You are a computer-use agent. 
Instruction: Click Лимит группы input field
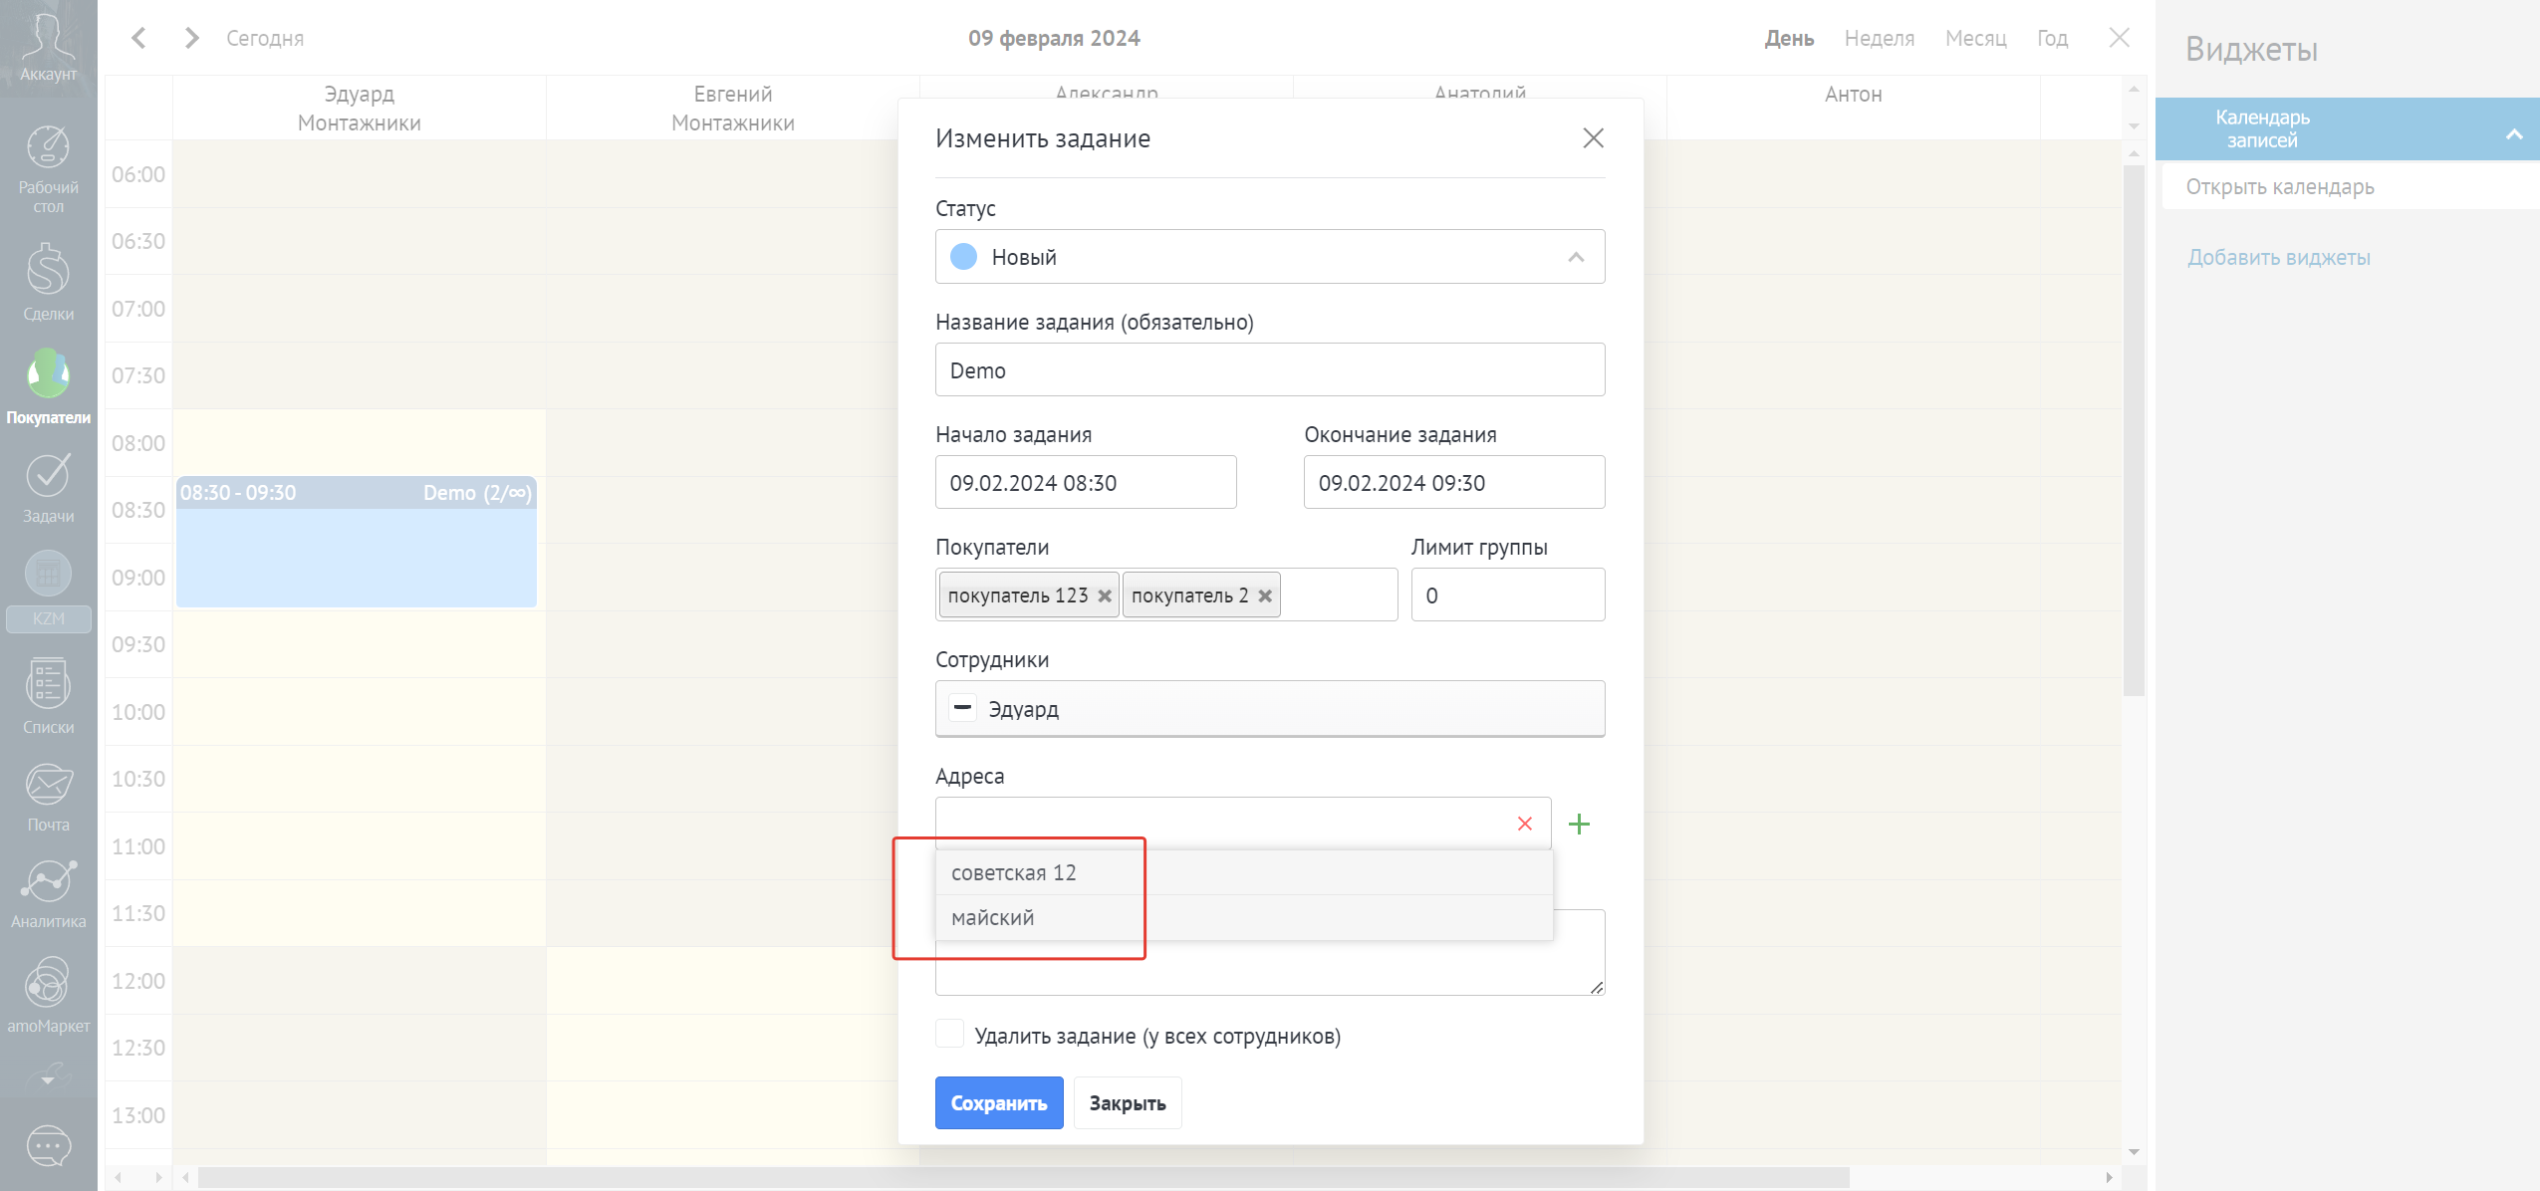point(1507,595)
